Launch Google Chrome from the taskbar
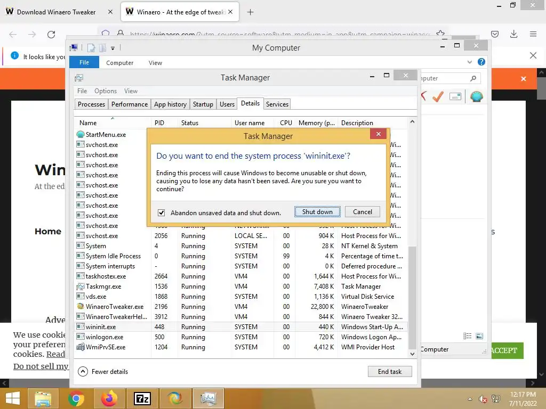This screenshot has height=409, width=546. tap(76, 398)
